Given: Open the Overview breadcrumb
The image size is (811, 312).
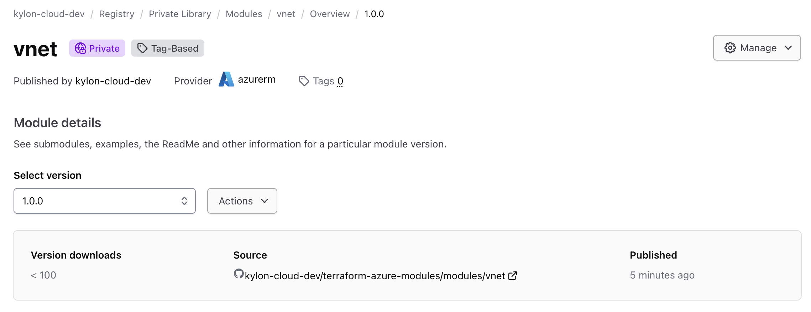Looking at the screenshot, I should point(330,14).
